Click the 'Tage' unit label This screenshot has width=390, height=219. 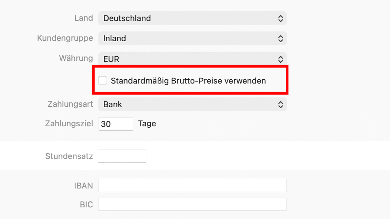(x=147, y=124)
